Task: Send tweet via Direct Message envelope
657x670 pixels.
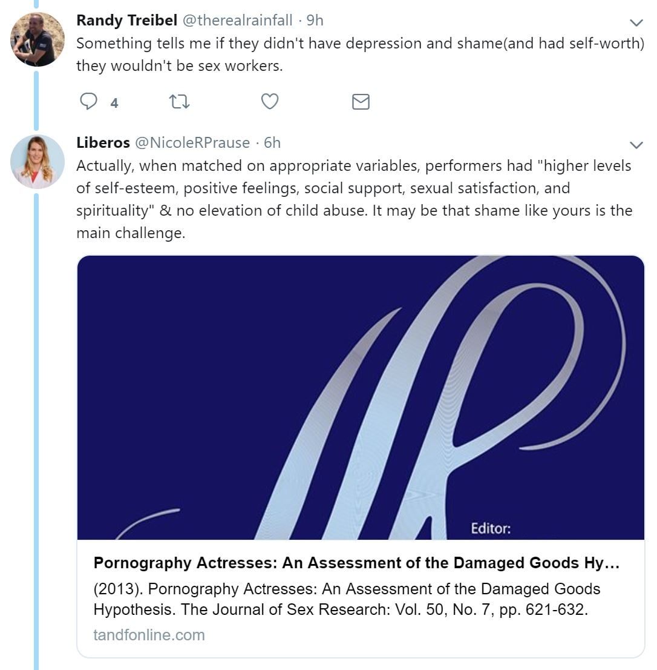Action: click(x=361, y=102)
